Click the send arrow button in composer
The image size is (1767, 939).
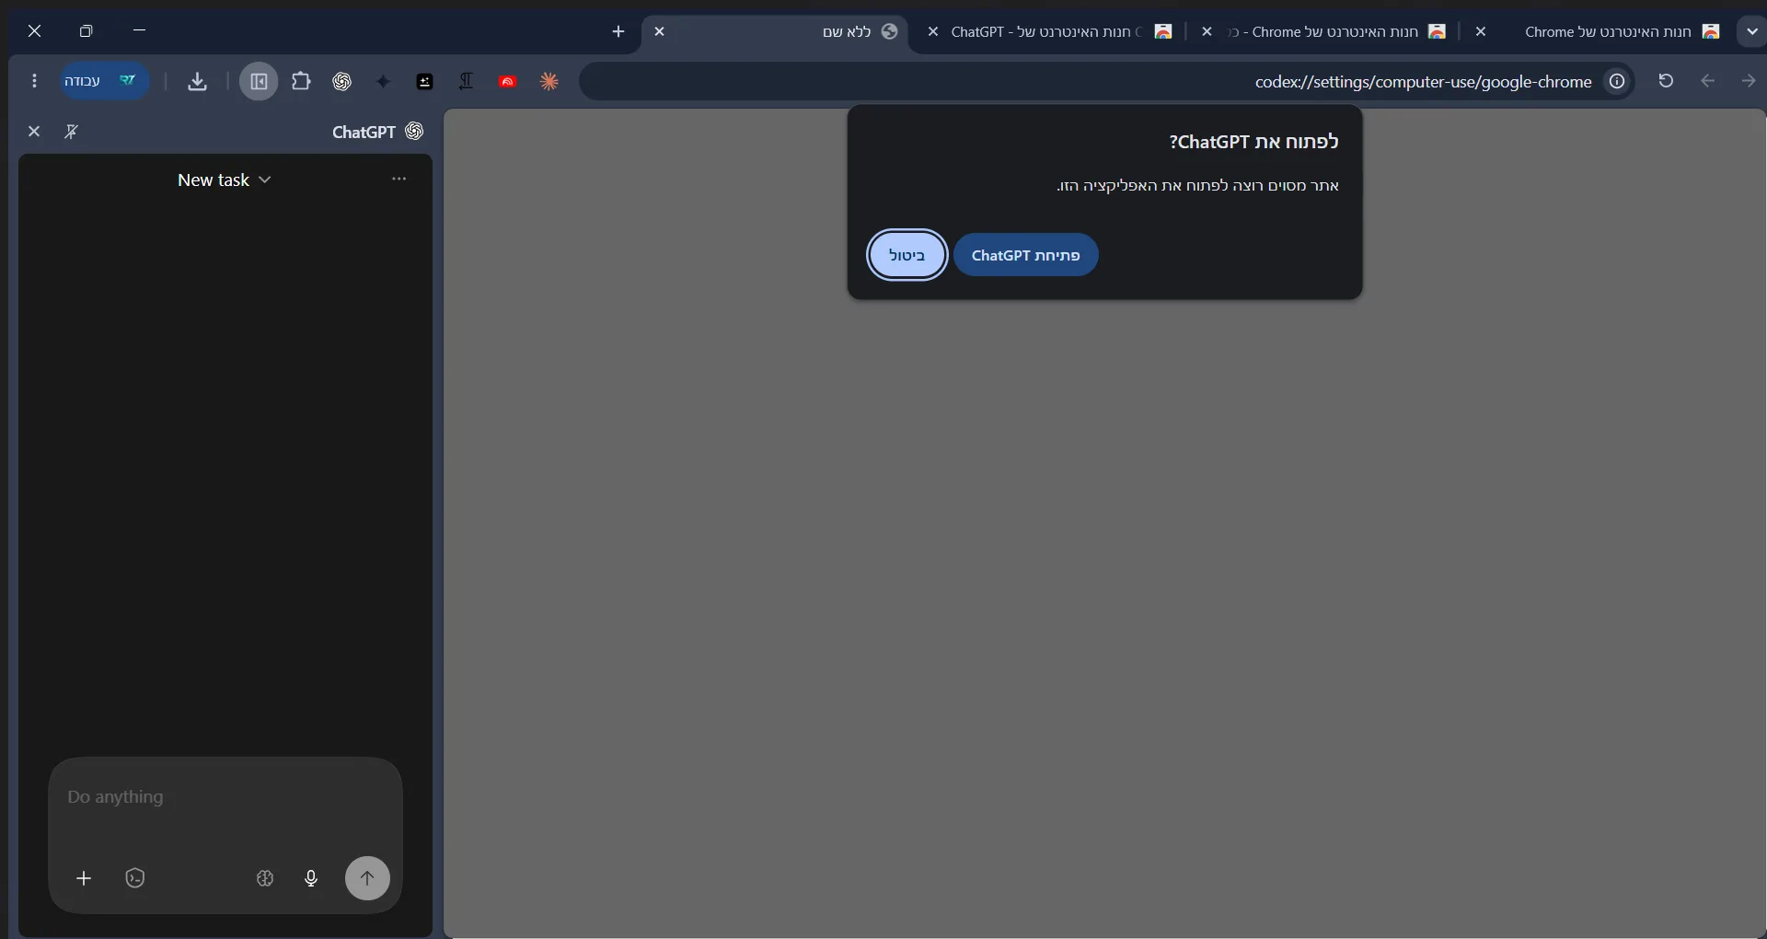point(367,878)
